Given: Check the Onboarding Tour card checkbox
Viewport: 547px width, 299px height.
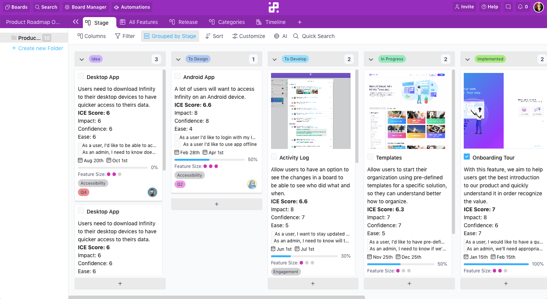Looking at the screenshot, I should pos(467,156).
